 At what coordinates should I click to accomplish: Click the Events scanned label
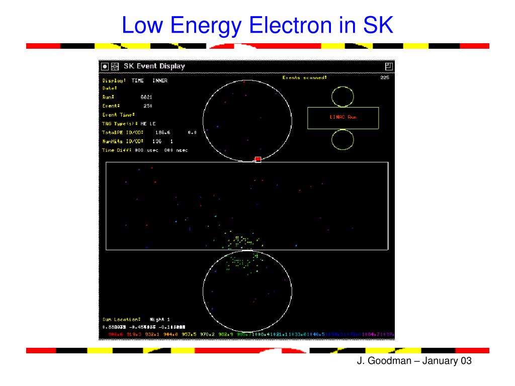coord(304,78)
